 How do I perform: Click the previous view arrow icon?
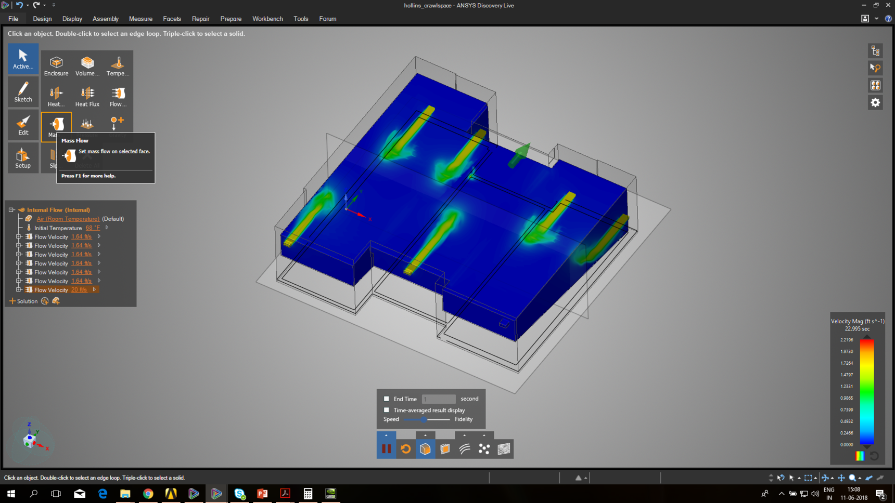pos(869,478)
